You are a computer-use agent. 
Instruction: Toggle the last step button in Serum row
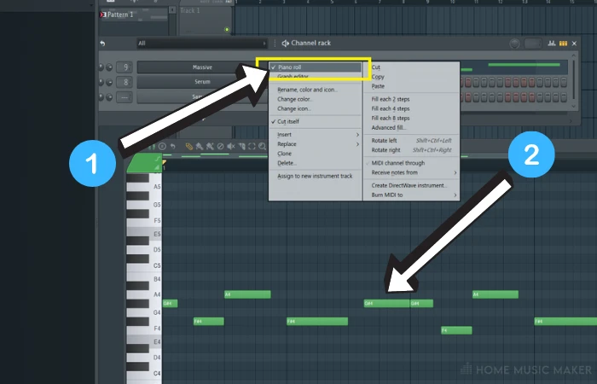pyautogui.click(x=564, y=82)
